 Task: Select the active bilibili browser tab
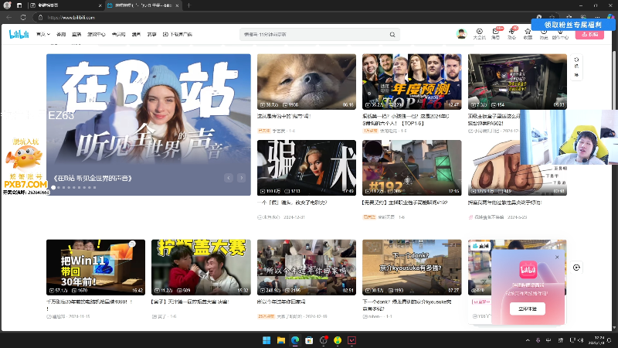[x=143, y=5]
